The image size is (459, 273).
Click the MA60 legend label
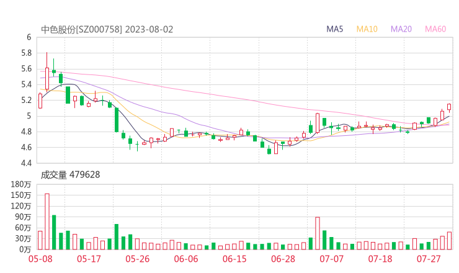[435, 29]
